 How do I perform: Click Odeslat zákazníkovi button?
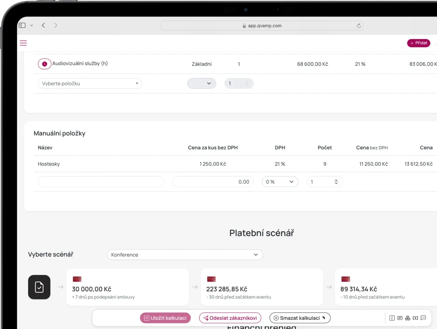[230, 318]
